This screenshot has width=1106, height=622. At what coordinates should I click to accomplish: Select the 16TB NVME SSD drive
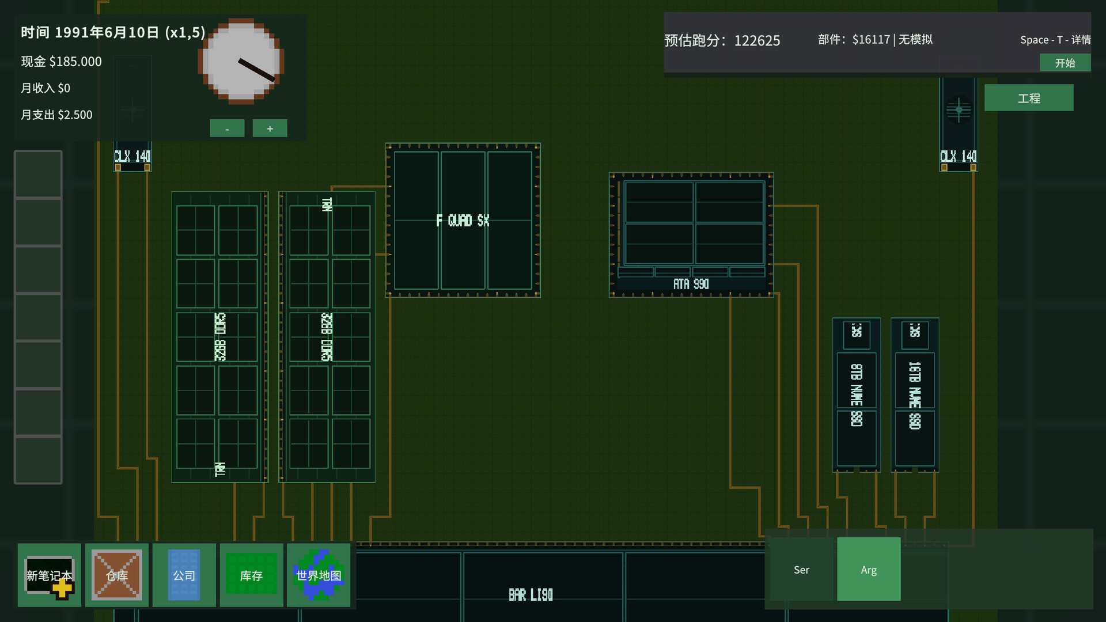click(915, 395)
